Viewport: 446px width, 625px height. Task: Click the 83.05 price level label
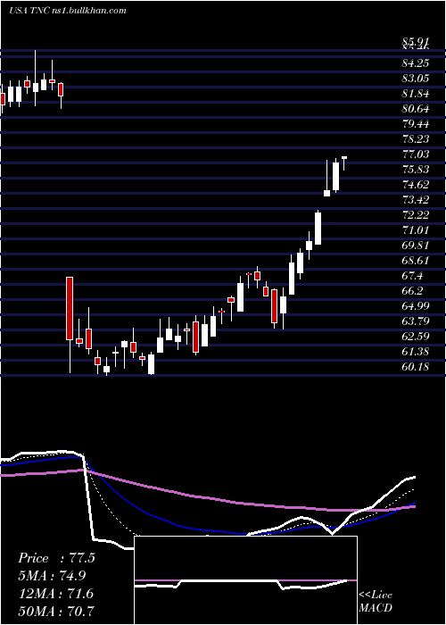coord(416,79)
